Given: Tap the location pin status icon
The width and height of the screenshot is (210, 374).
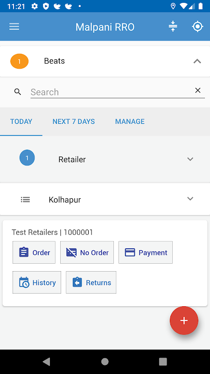Looking at the screenshot, I should 173,6.
